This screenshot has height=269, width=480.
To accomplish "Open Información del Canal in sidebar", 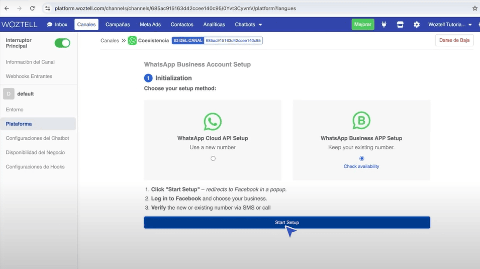I will 30,62.
